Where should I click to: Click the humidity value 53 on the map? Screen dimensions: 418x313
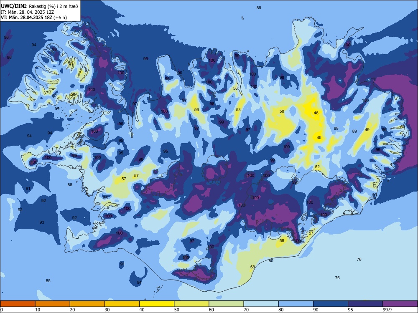coord(238,109)
